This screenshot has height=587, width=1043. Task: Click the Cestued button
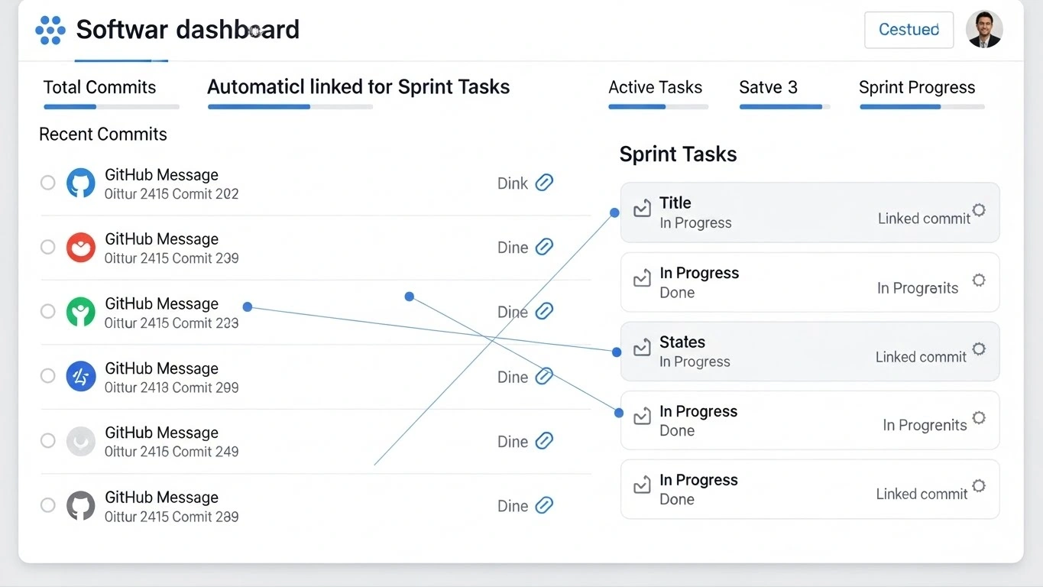point(909,29)
